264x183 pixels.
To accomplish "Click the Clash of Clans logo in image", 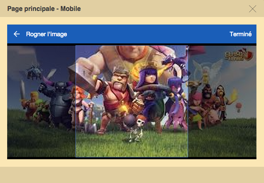I will 239,55.
